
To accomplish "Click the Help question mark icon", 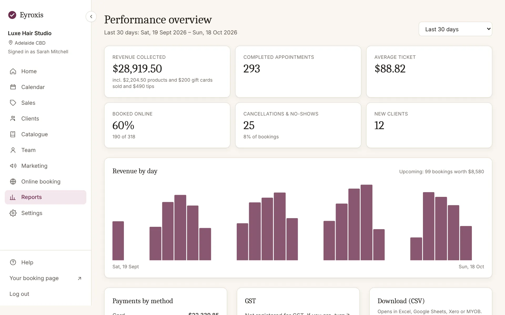I will 13,262.
